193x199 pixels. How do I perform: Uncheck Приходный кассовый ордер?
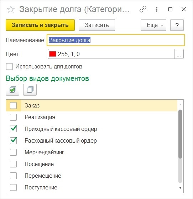coord(14,129)
